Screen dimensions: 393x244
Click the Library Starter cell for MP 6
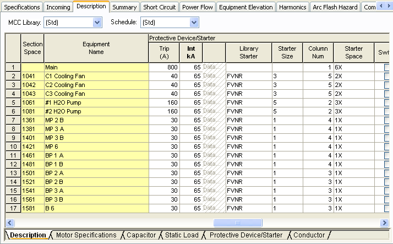click(248, 147)
